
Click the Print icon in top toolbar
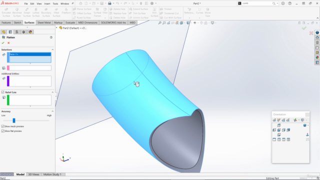[x=109, y=3]
